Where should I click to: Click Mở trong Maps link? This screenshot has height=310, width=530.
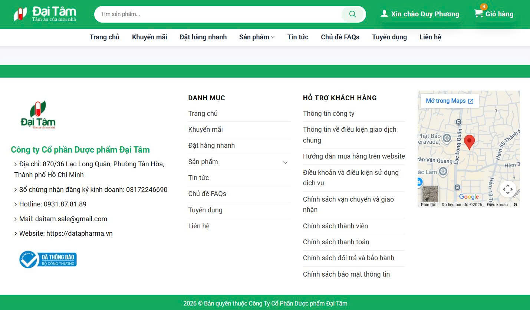450,101
